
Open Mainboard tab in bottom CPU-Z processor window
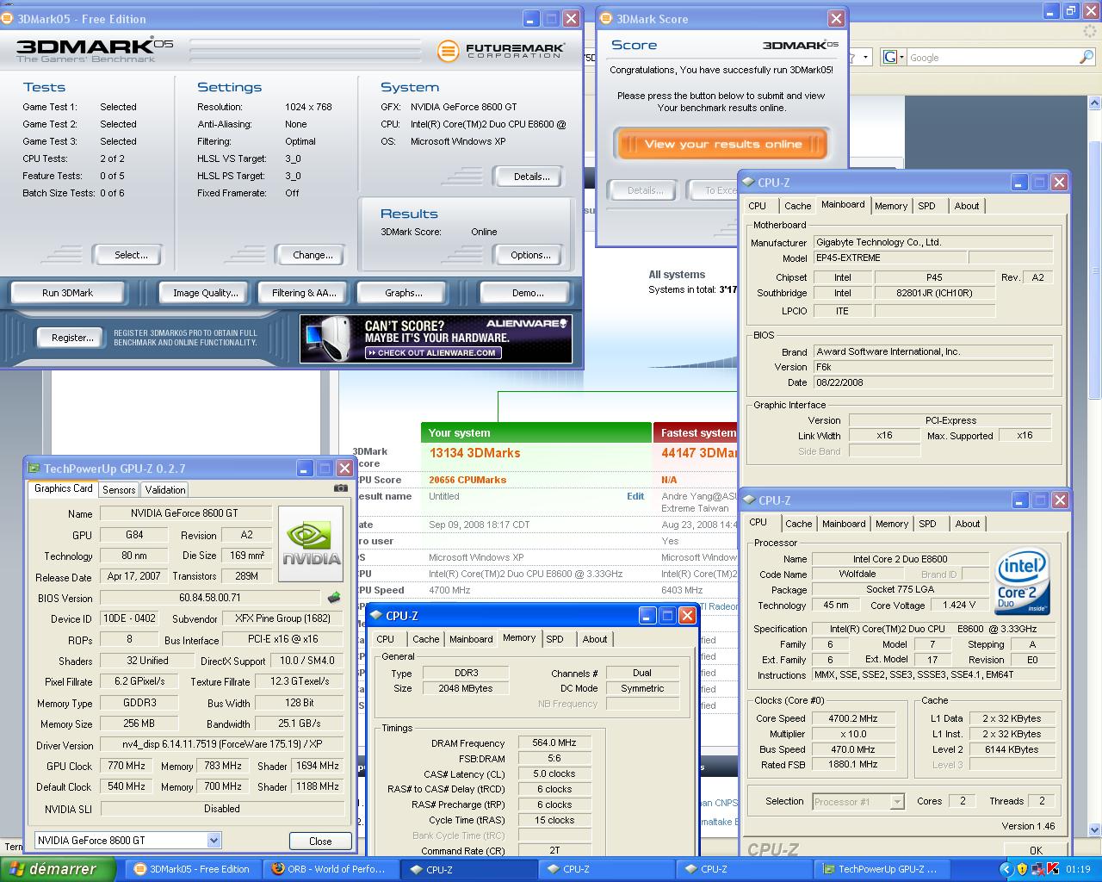(x=844, y=524)
